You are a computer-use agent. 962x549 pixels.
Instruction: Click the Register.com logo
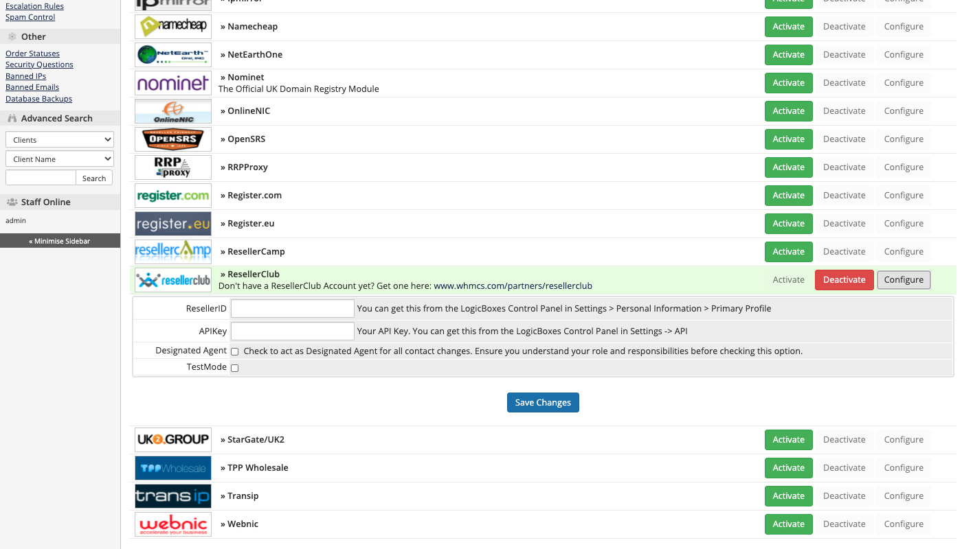pyautogui.click(x=172, y=196)
